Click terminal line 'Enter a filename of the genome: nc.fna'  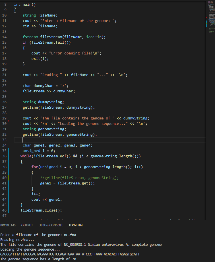click(x=38, y=235)
